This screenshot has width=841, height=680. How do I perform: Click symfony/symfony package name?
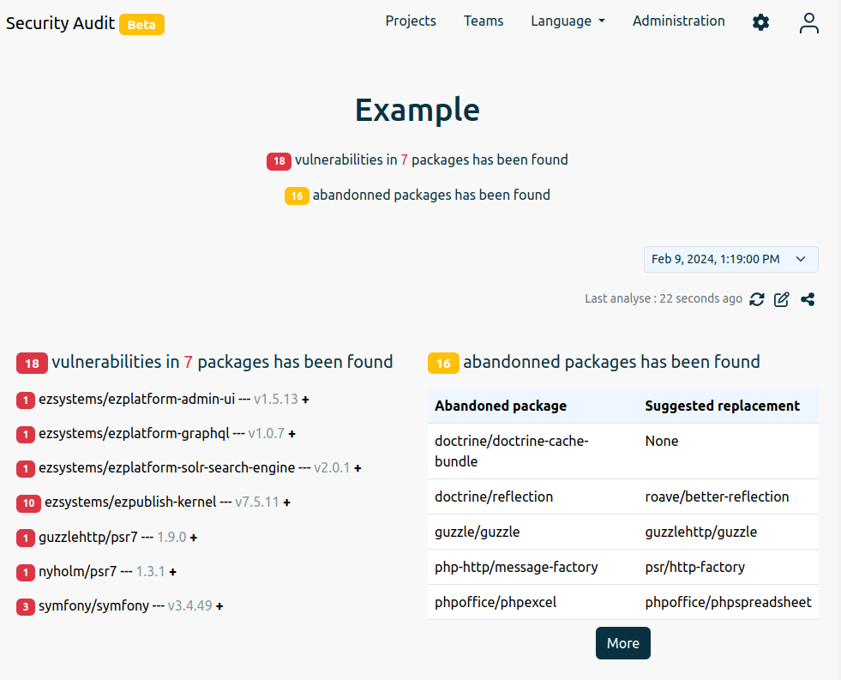93,606
